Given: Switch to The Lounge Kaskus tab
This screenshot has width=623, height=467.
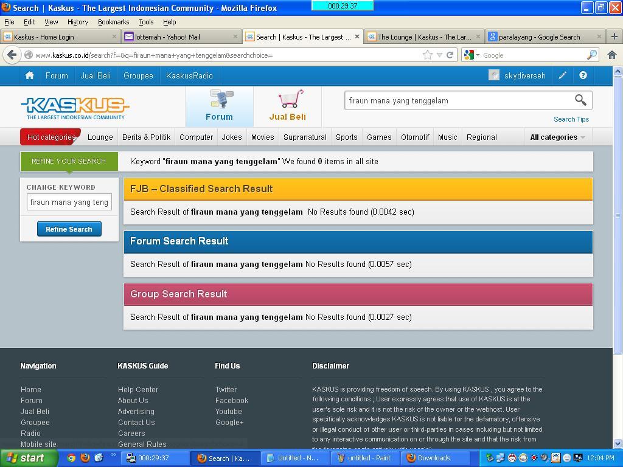Looking at the screenshot, I should 424,36.
